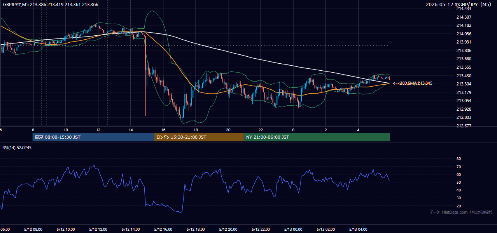The width and height of the screenshot is (497, 233).
Task: Click price level 213.931 on the axis
Action: [x=464, y=42]
